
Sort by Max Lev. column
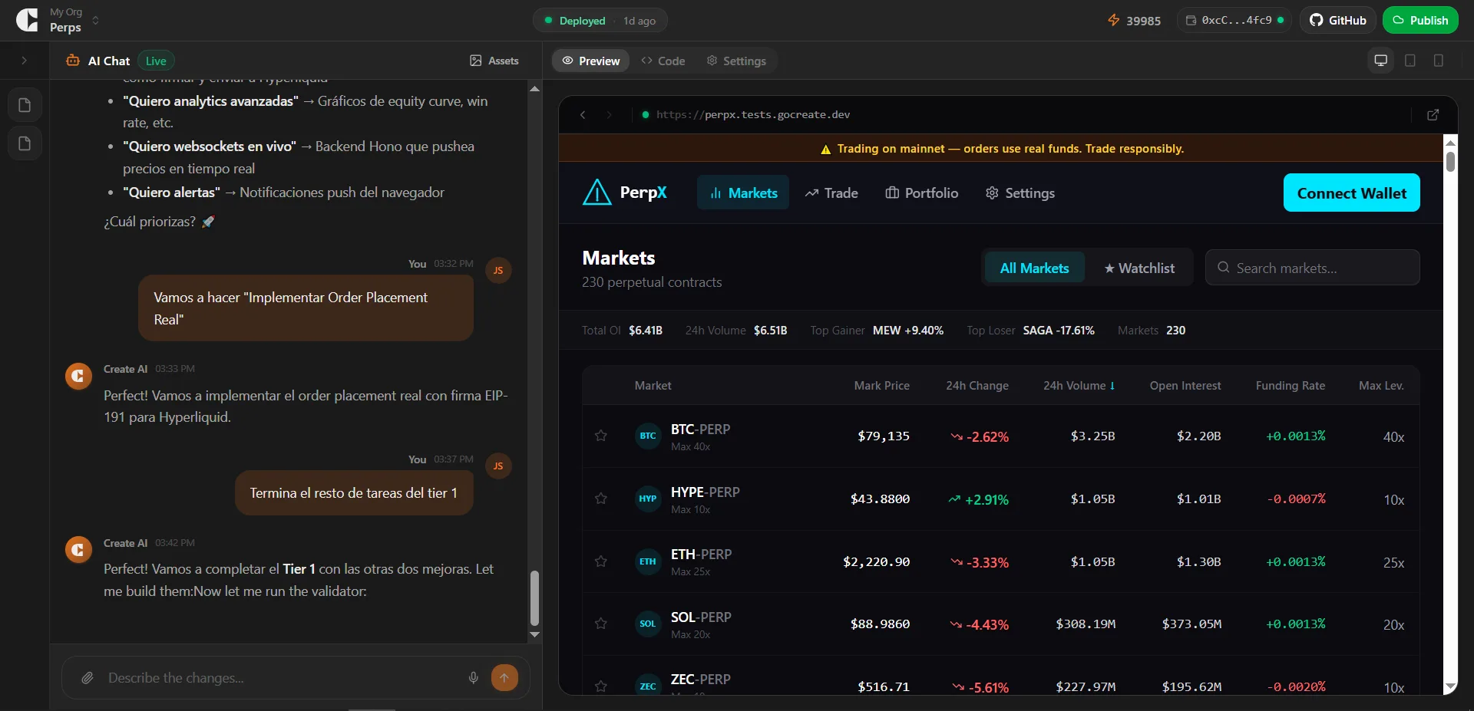[1381, 386]
